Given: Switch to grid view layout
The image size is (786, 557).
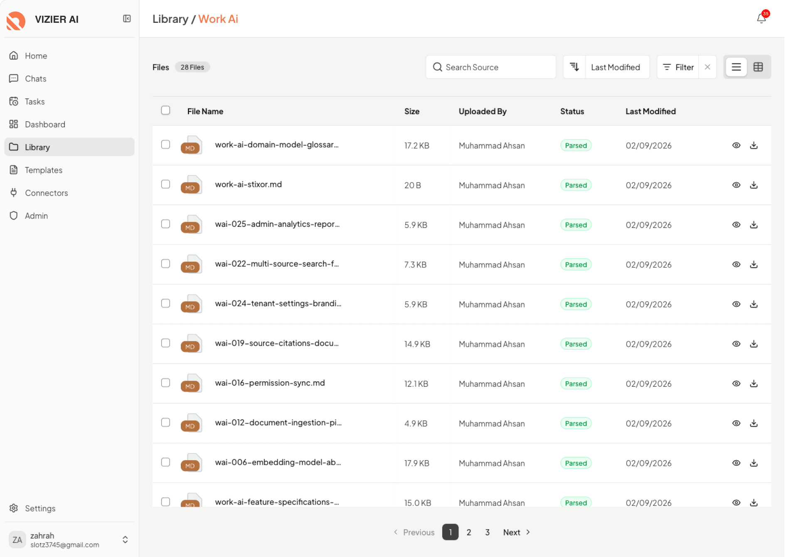Looking at the screenshot, I should point(758,67).
